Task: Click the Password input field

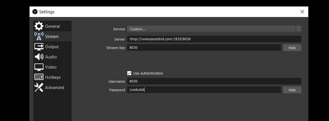Action: pos(204,90)
